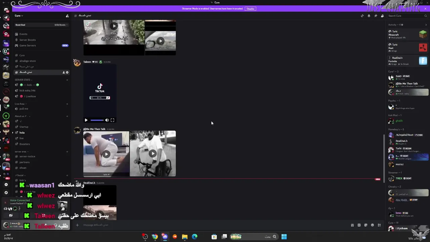The width and height of the screenshot is (430, 242).
Task: Play the Taleen TikTok video
Action: [x=86, y=120]
